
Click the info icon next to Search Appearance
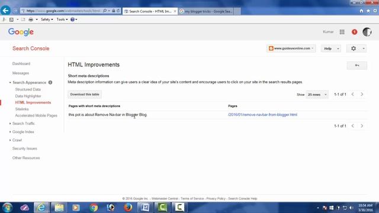pyautogui.click(x=50, y=83)
